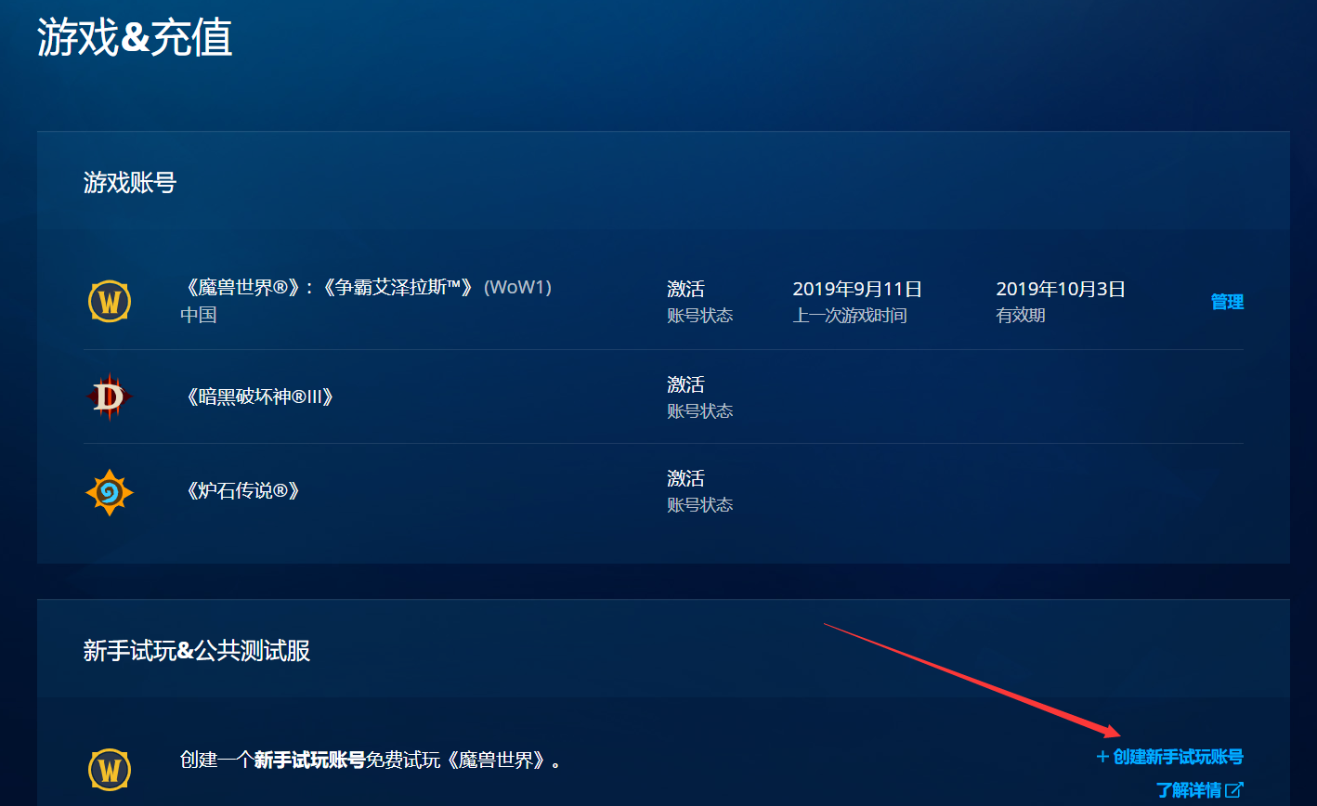The image size is (1317, 806).
Task: Click the 账号状态 label in the Hearthstone row
Action: click(x=700, y=505)
